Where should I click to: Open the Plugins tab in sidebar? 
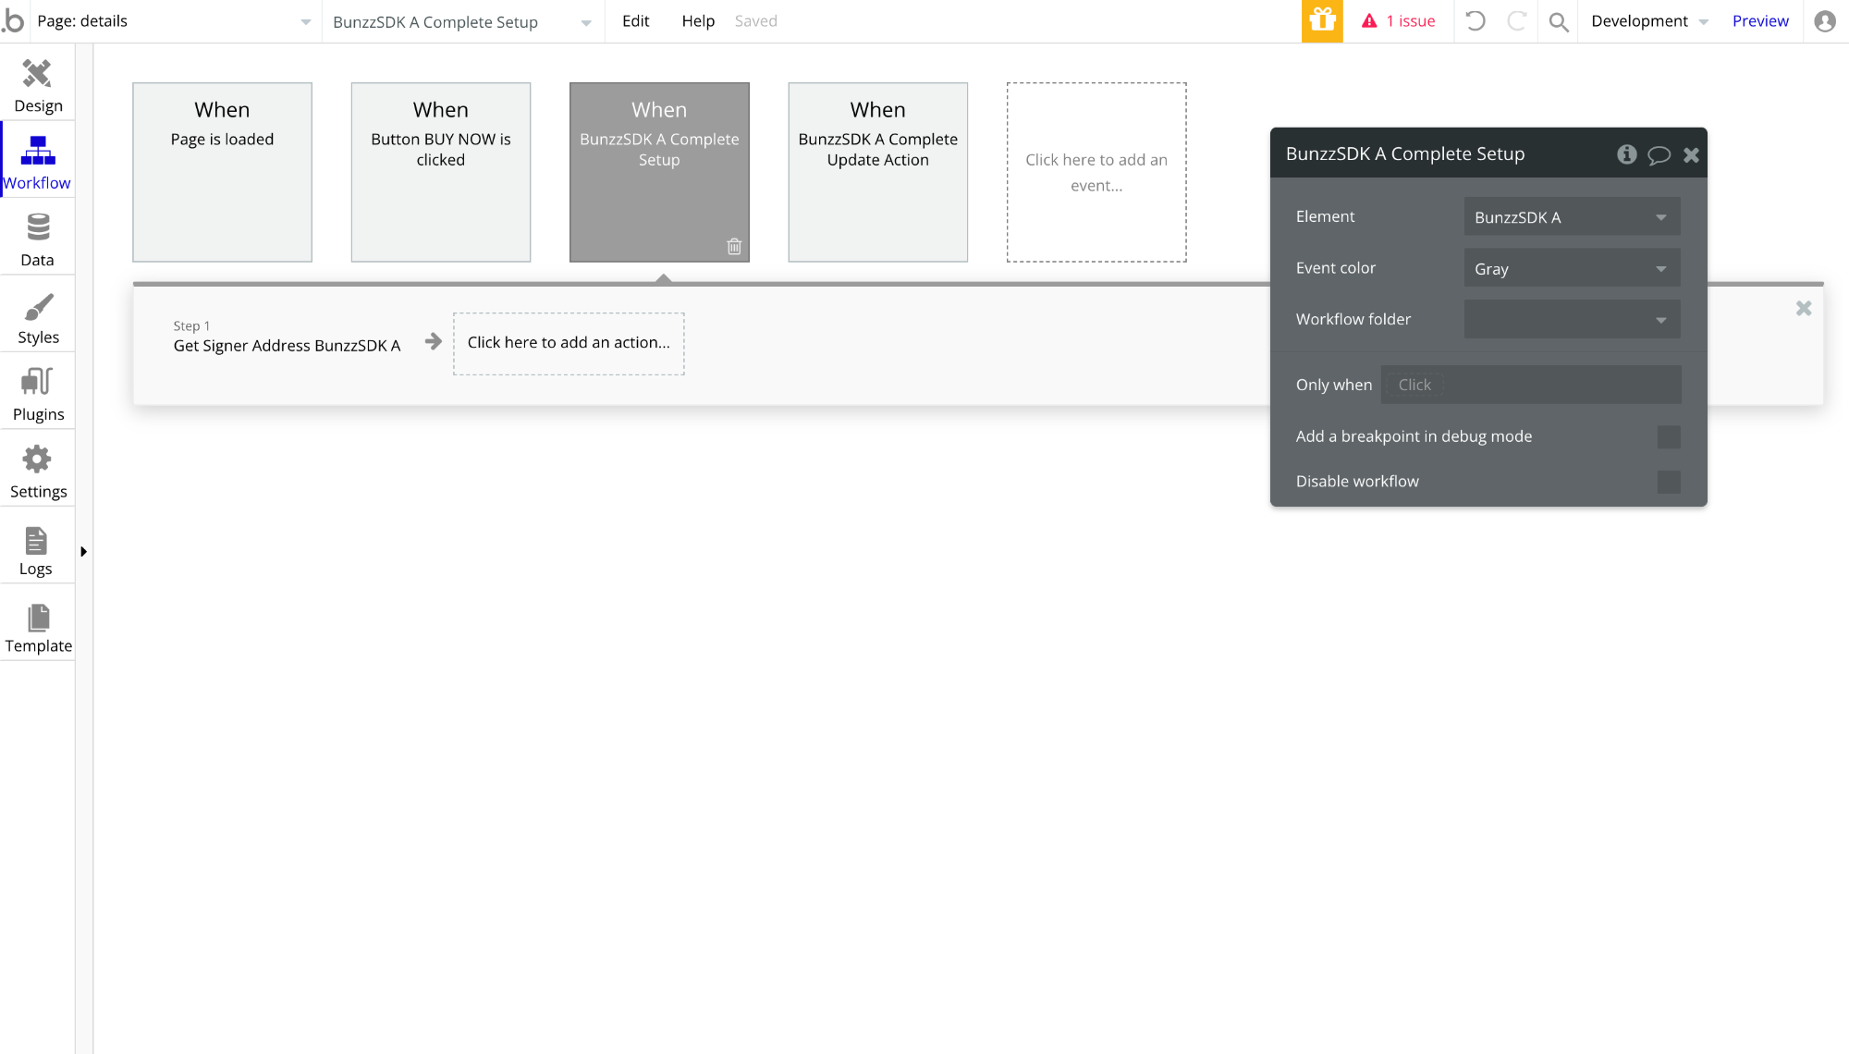pyautogui.click(x=37, y=394)
